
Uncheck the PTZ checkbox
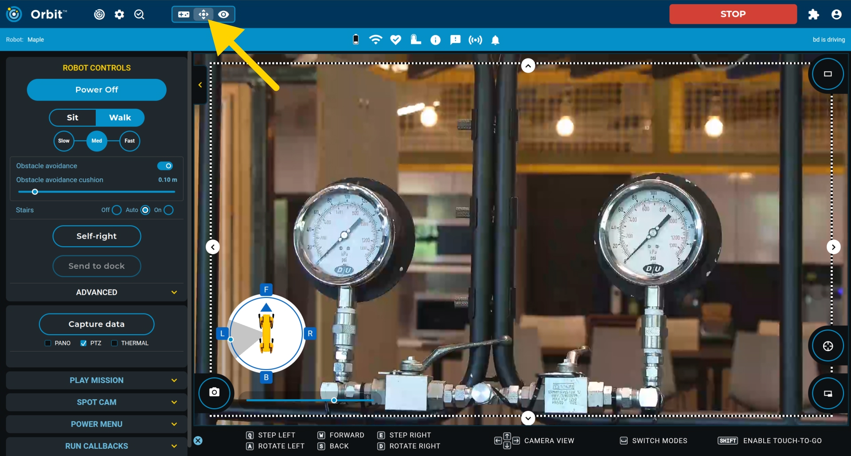[x=83, y=343]
